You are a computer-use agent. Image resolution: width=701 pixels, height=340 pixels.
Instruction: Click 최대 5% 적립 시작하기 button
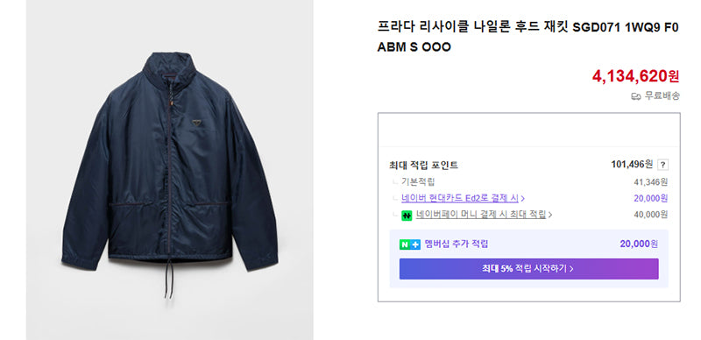[528, 269]
